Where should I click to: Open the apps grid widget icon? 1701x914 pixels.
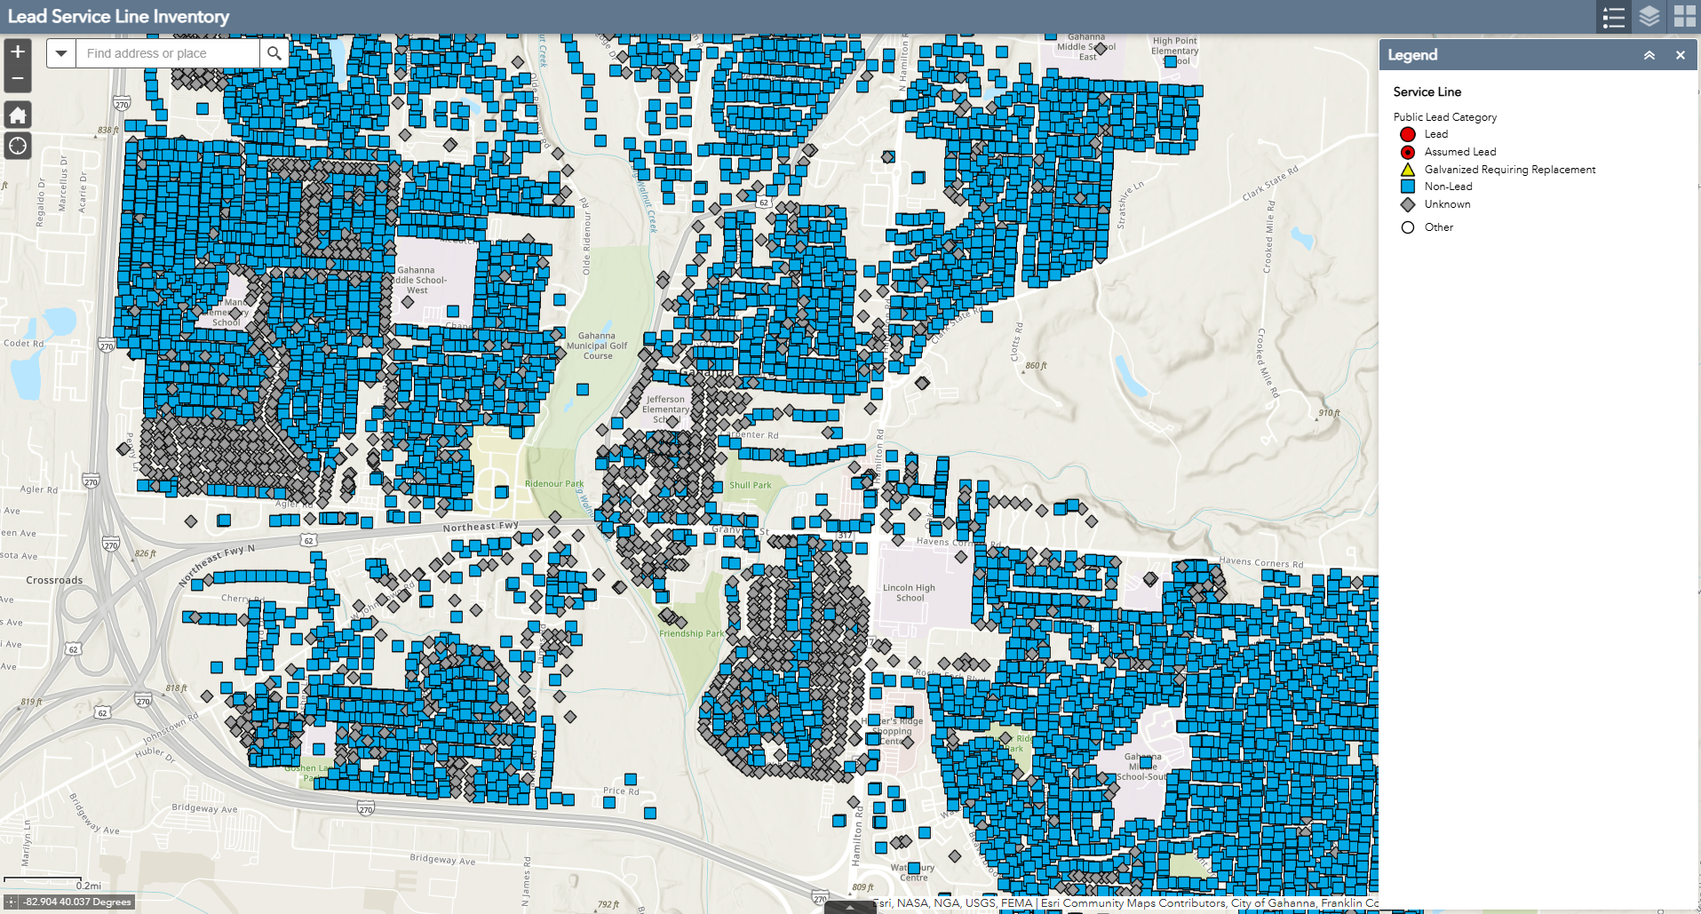click(x=1681, y=17)
